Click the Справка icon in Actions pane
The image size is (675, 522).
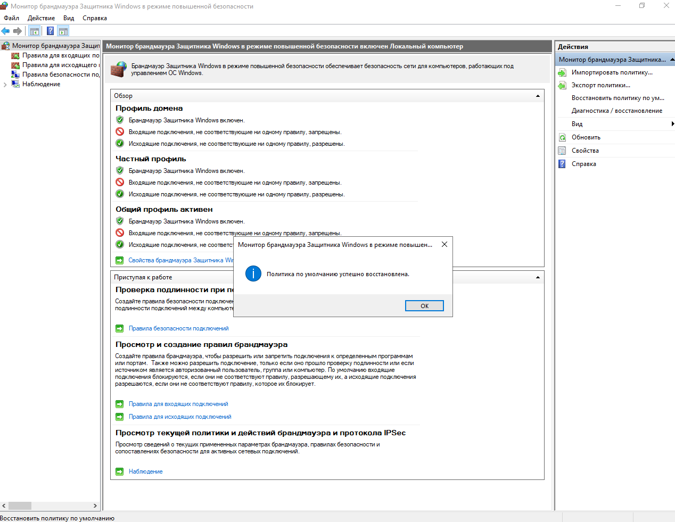pyautogui.click(x=562, y=164)
